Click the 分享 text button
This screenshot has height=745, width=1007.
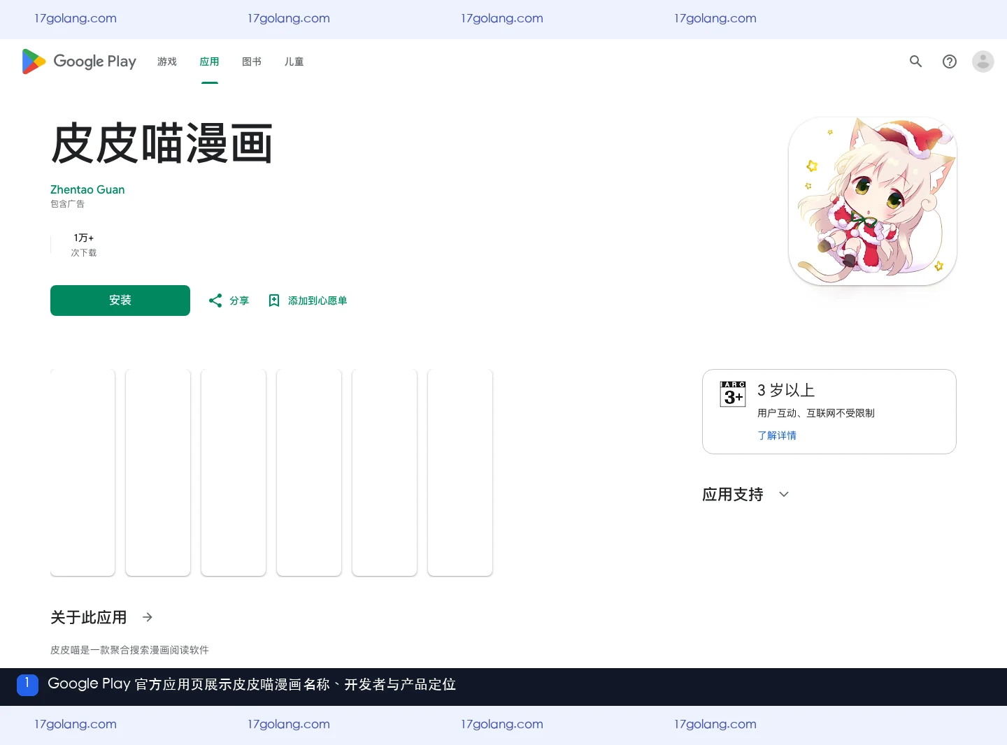pos(239,301)
